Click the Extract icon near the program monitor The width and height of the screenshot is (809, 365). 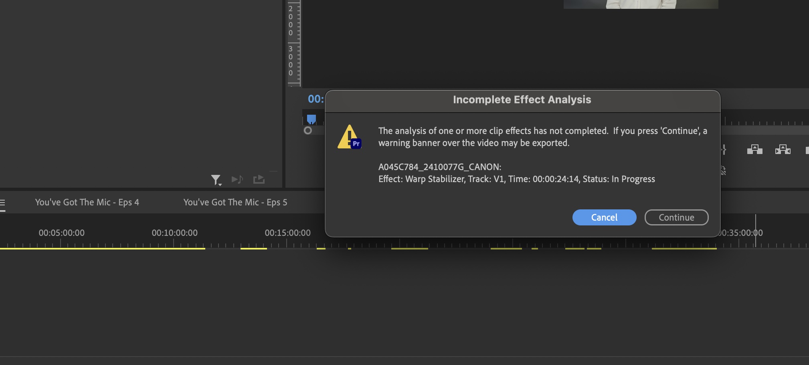[783, 149]
